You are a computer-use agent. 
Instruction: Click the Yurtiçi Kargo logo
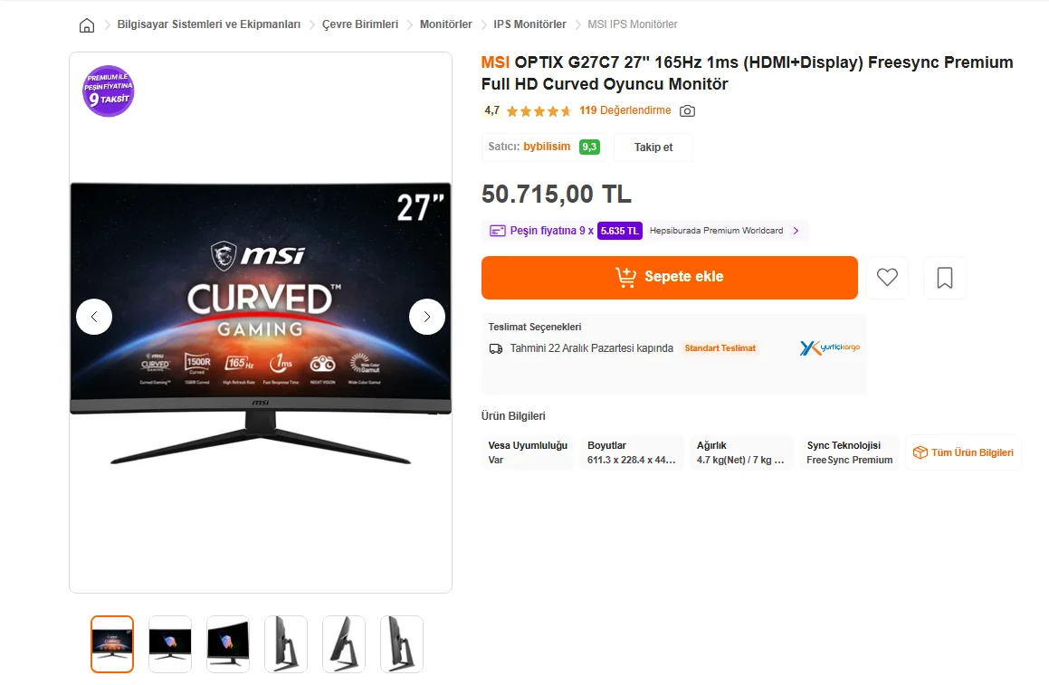tap(830, 347)
